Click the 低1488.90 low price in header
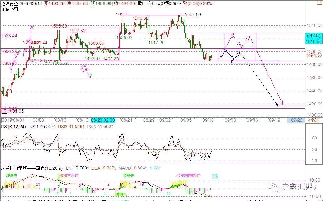Screen dimensions: 323x201 click(102, 3)
